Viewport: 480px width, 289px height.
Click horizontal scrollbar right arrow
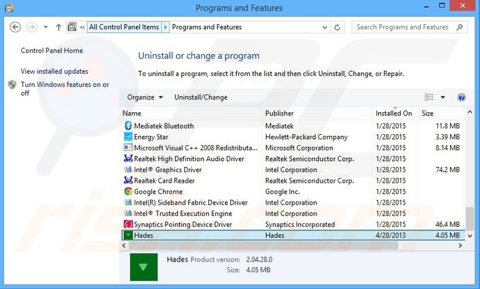pyautogui.click(x=460, y=245)
